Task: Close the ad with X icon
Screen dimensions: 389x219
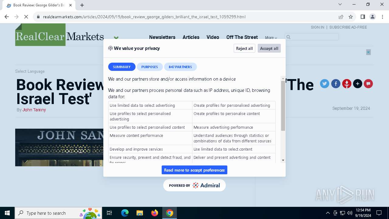Action: click(x=368, y=52)
